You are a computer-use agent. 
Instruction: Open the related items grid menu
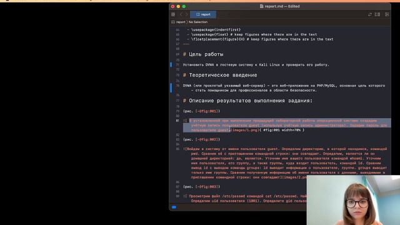[x=173, y=14]
